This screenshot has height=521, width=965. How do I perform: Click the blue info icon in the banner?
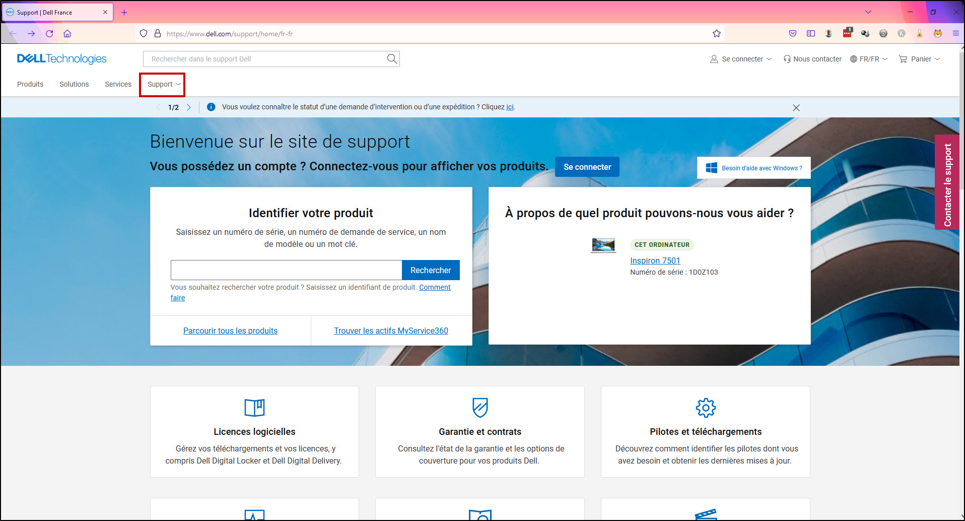coord(211,107)
